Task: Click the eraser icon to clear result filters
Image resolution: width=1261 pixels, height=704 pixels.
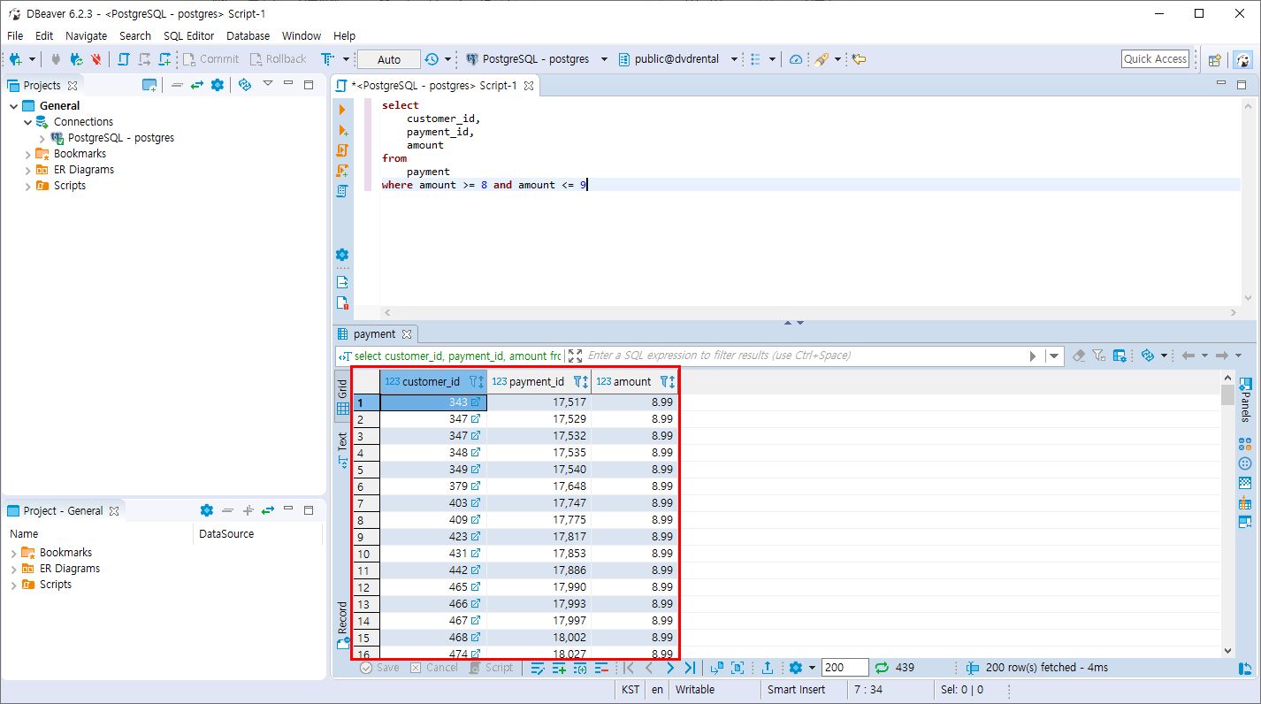Action: tap(1079, 356)
